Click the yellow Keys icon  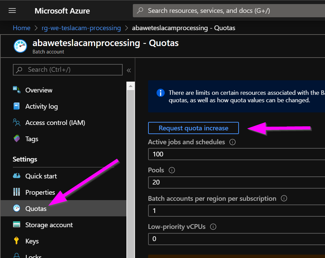[16, 241]
